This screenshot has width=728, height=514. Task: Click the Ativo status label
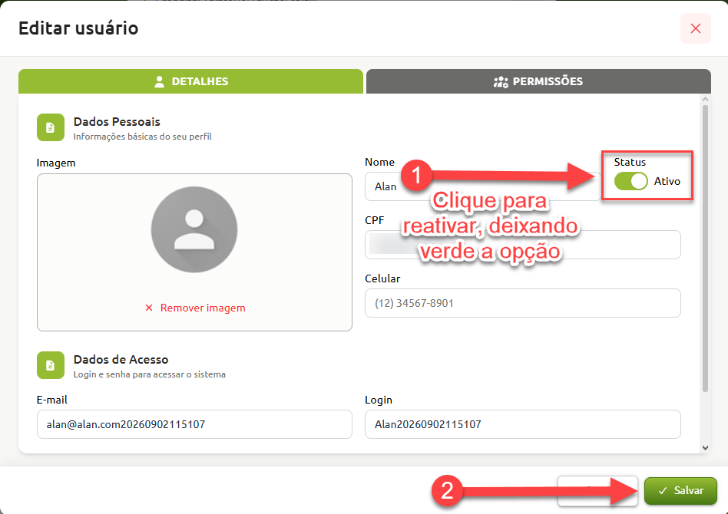667,181
